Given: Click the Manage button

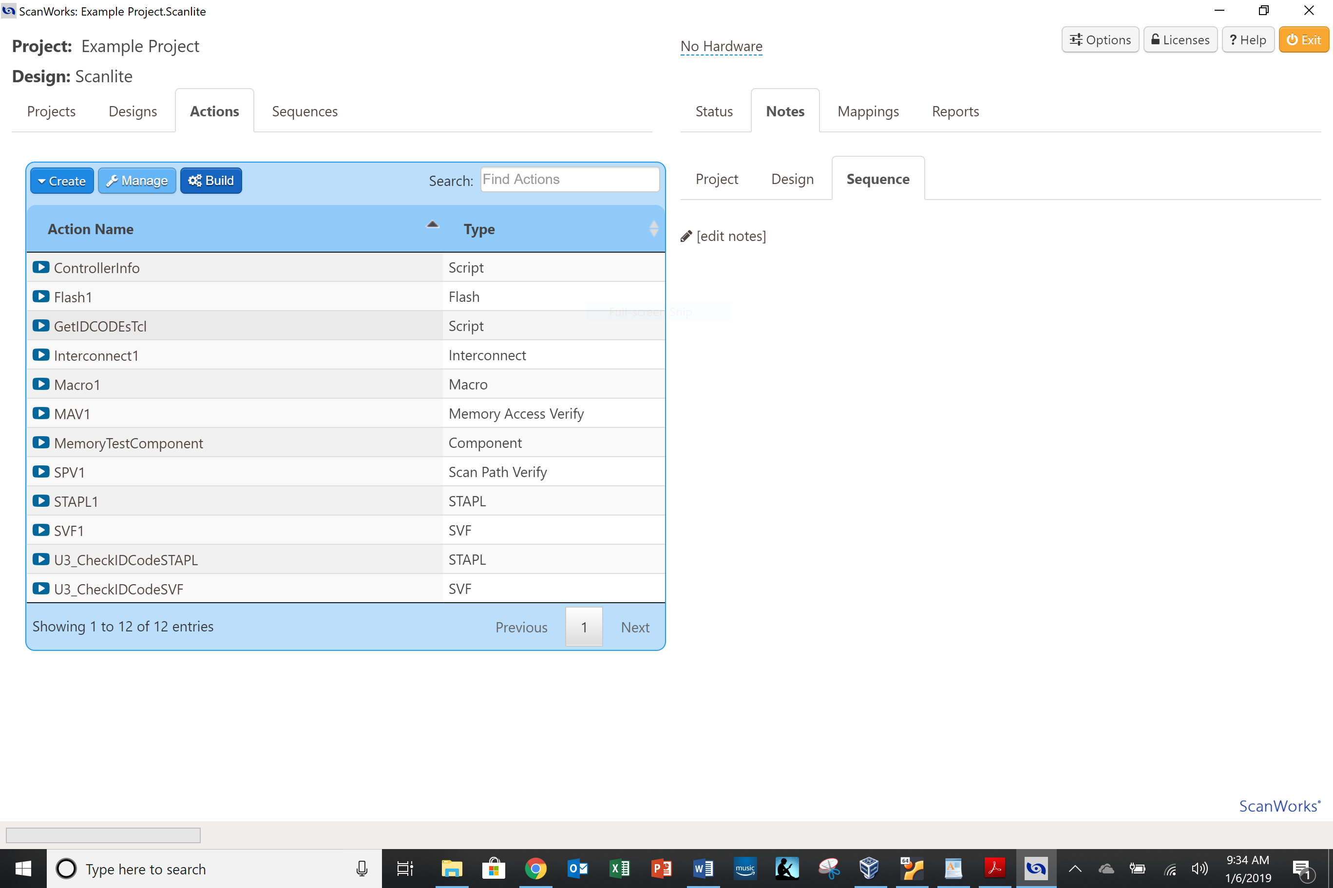Looking at the screenshot, I should 136,181.
